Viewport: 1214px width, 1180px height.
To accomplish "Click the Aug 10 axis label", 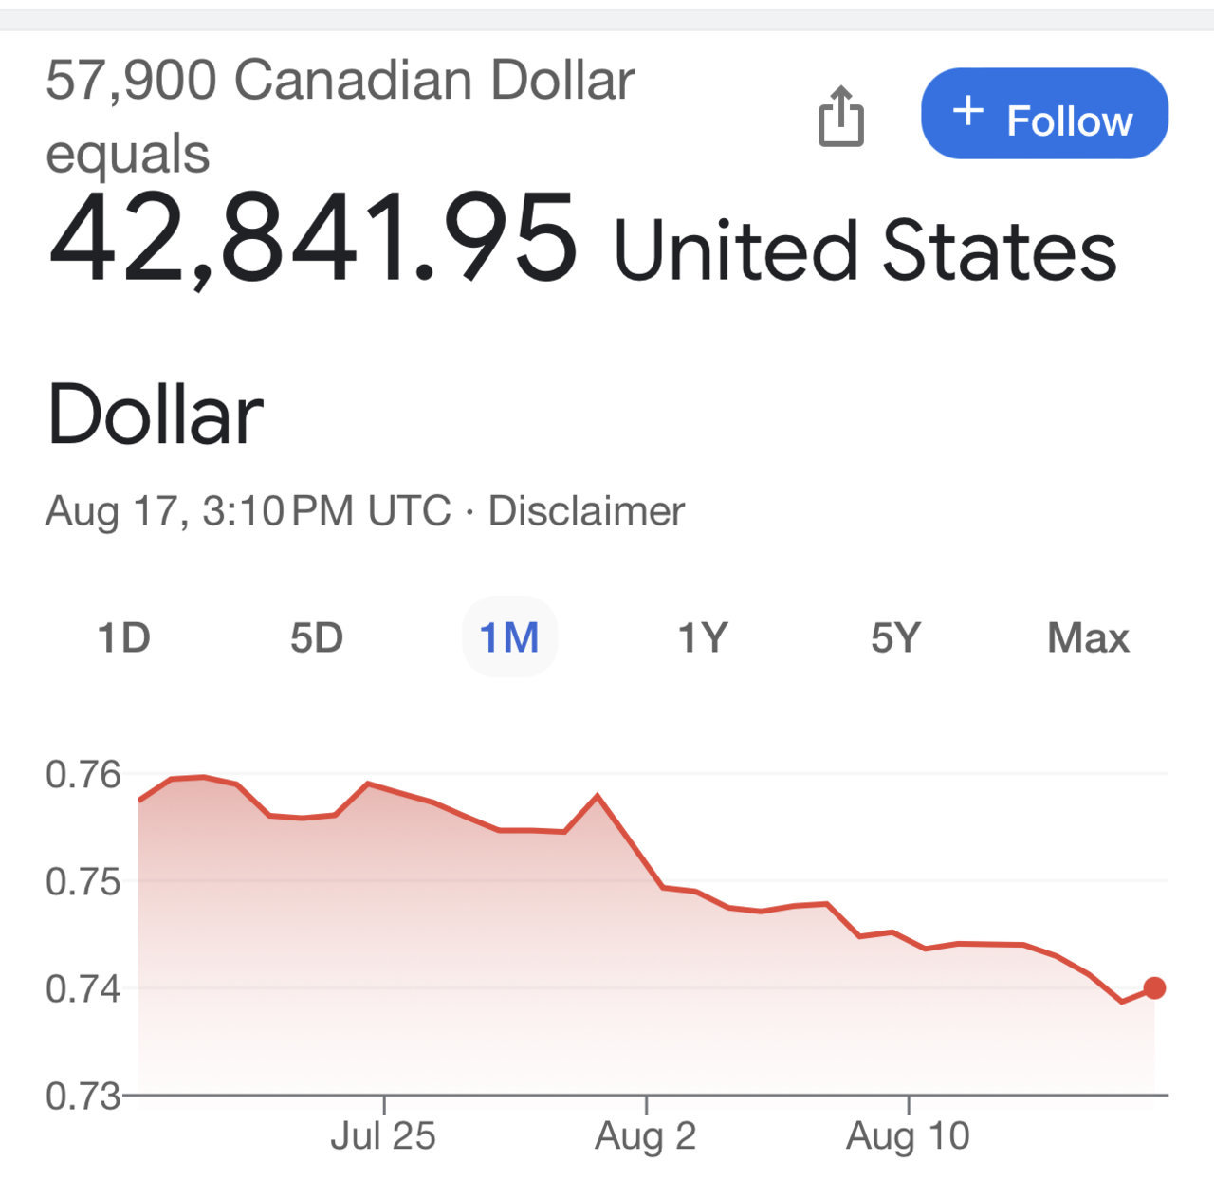I will tap(909, 1135).
